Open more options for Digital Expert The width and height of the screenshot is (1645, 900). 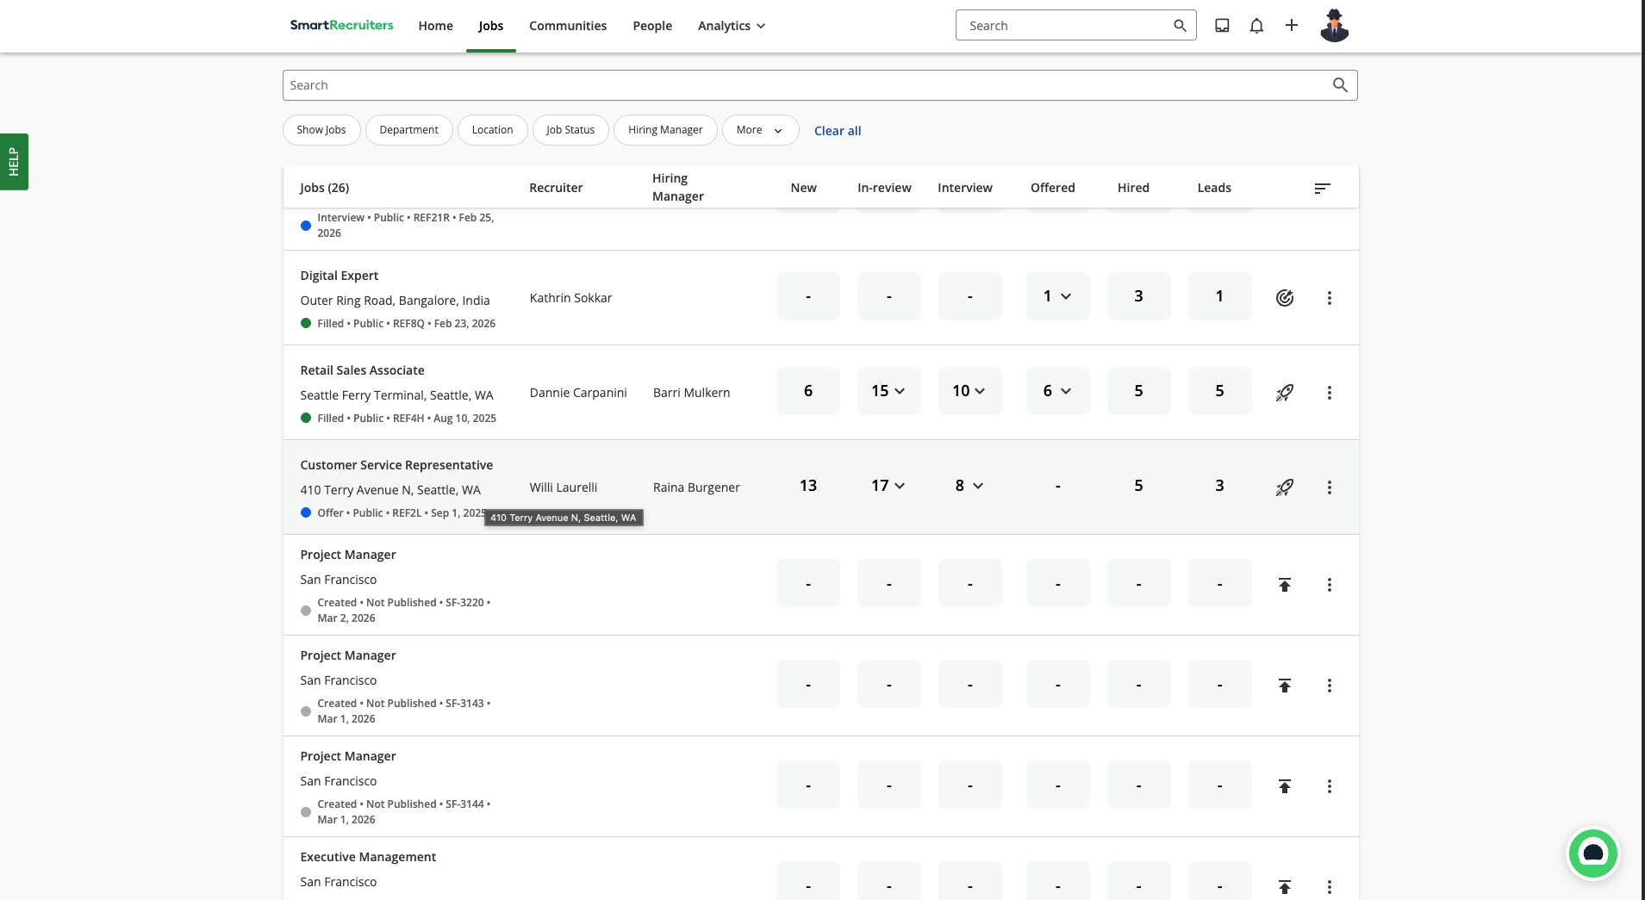[x=1329, y=298]
